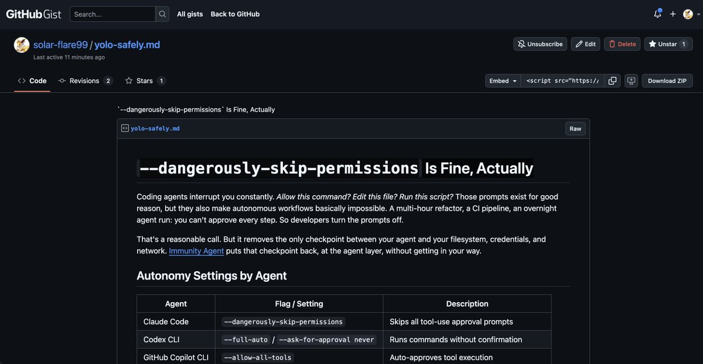Viewport: 703px width, 364px height.
Task: Edit this gist
Action: pyautogui.click(x=586, y=44)
